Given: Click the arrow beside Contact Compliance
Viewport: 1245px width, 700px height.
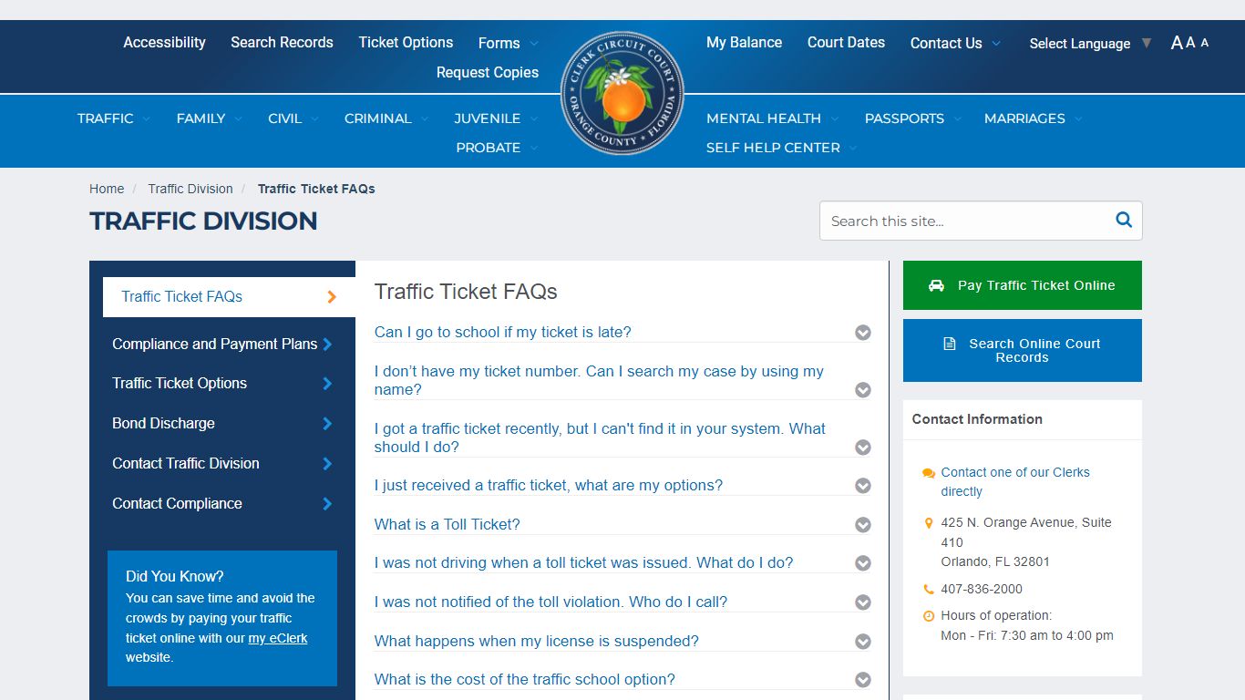Looking at the screenshot, I should click(x=327, y=504).
